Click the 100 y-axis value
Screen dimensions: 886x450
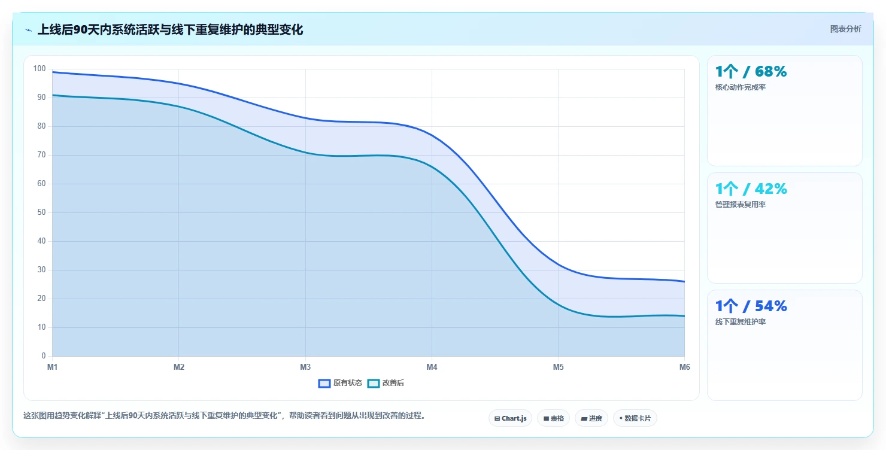point(40,69)
